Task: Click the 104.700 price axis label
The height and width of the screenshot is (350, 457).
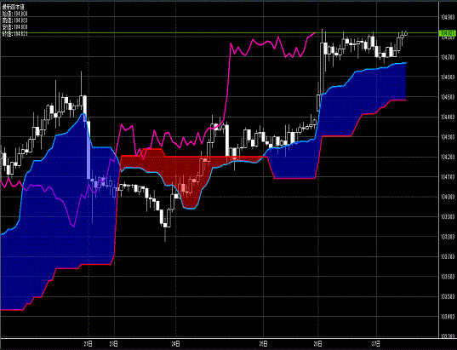Action: click(x=447, y=57)
